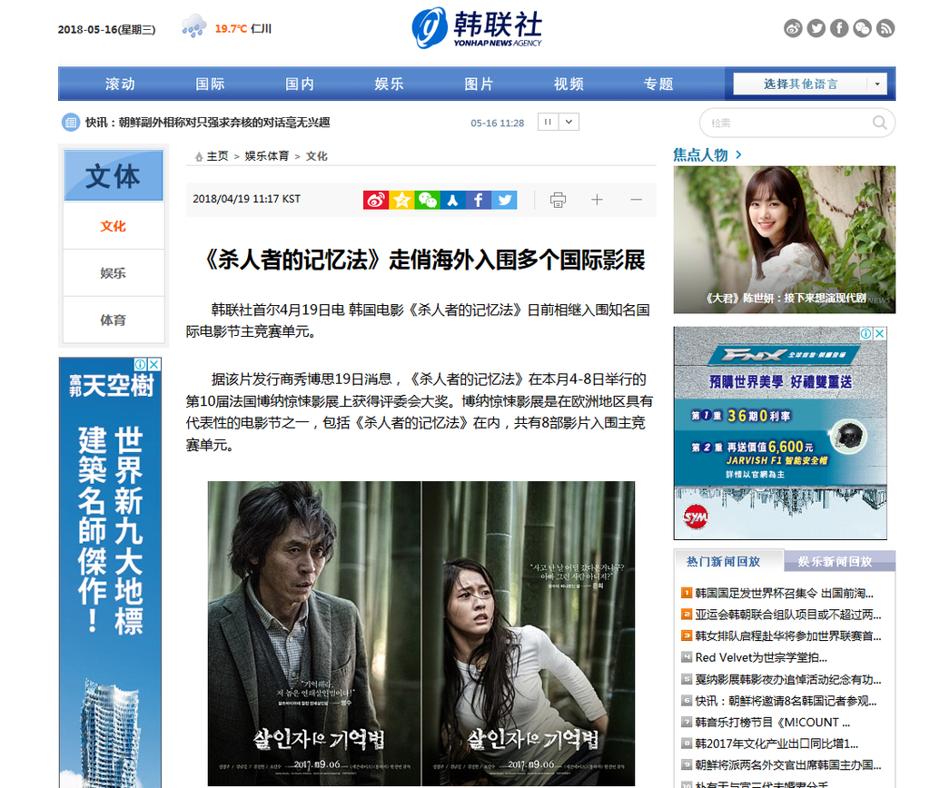Image resolution: width=930 pixels, height=788 pixels.
Task: Open ad info icon on left banner
Action: (141, 364)
